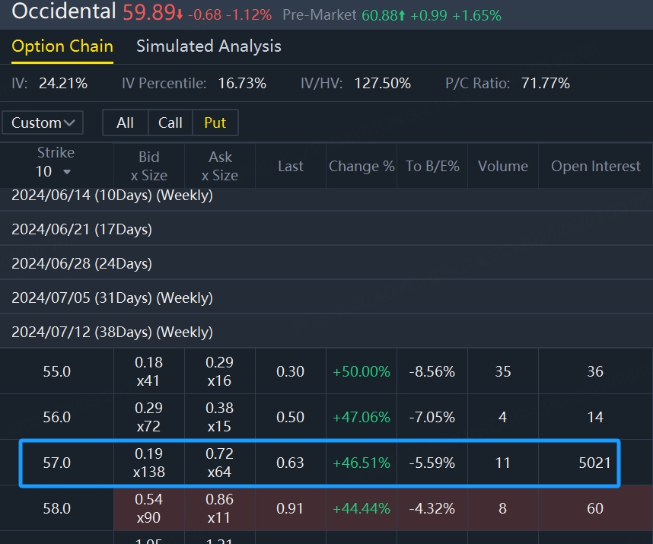The image size is (653, 544).
Task: Sort by Volume column header
Action: [x=502, y=166]
